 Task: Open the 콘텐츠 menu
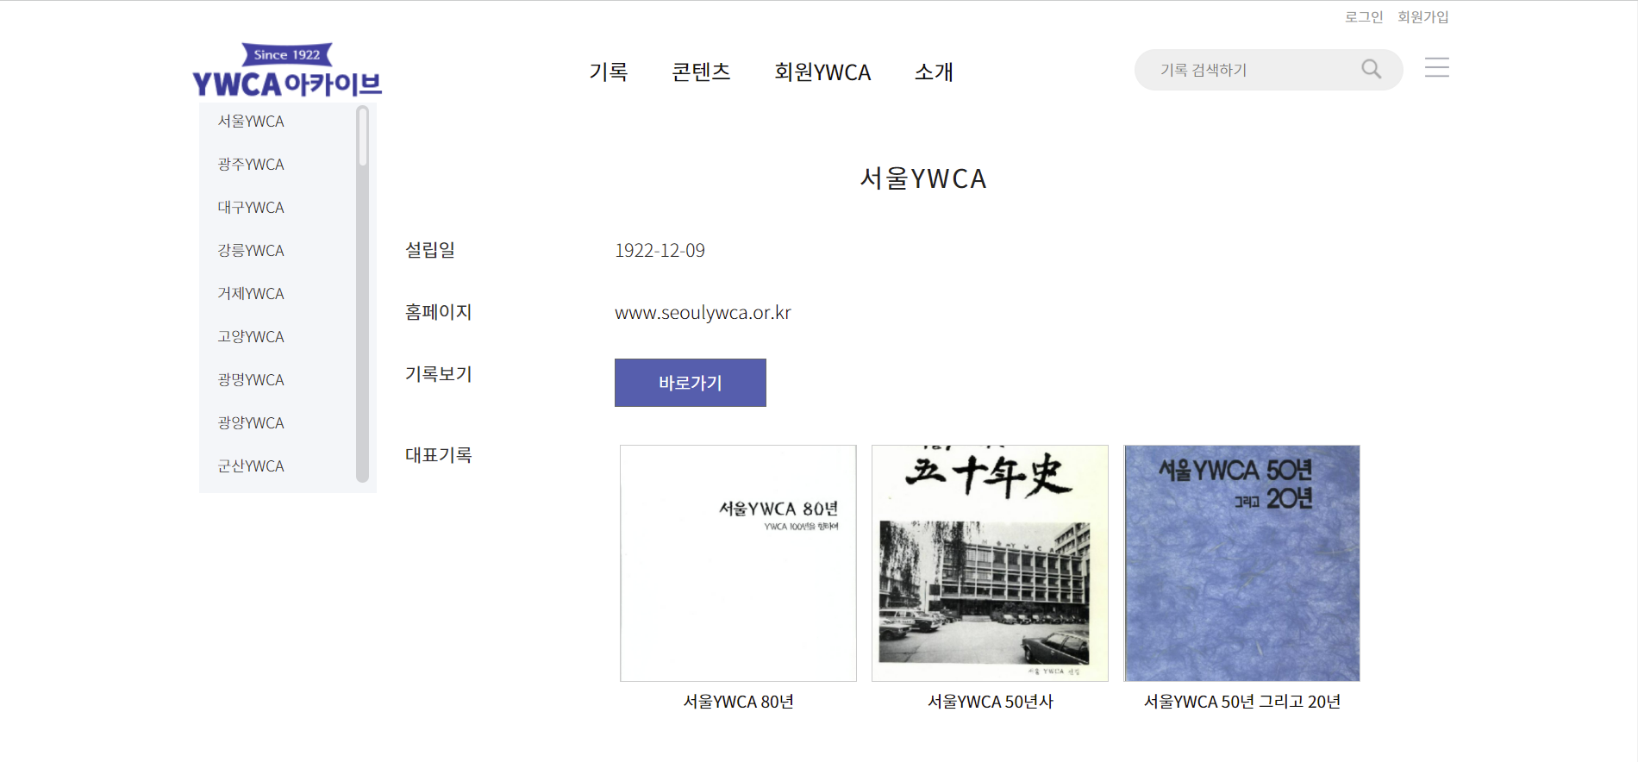coord(701,72)
